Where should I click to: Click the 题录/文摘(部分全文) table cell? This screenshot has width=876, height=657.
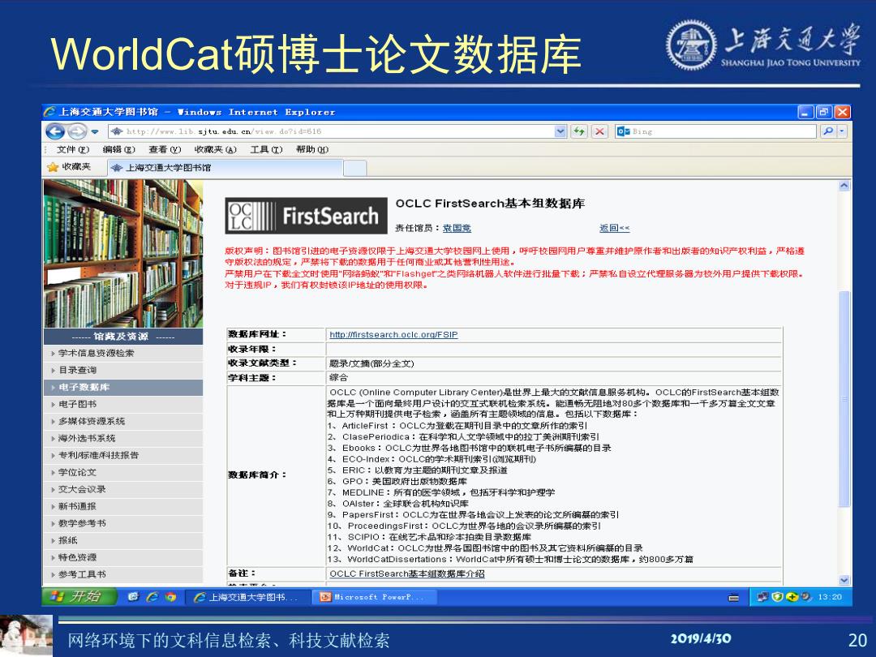coord(554,363)
